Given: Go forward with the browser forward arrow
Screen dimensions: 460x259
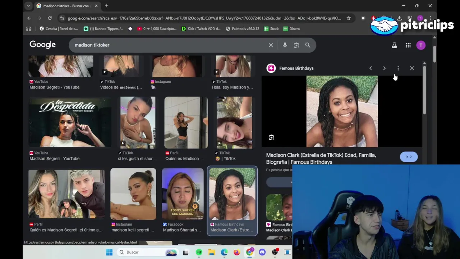Looking at the screenshot, I should [40, 18].
